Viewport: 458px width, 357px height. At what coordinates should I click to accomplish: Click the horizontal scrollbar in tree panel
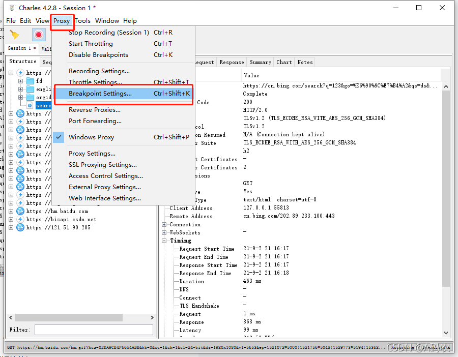point(69,318)
